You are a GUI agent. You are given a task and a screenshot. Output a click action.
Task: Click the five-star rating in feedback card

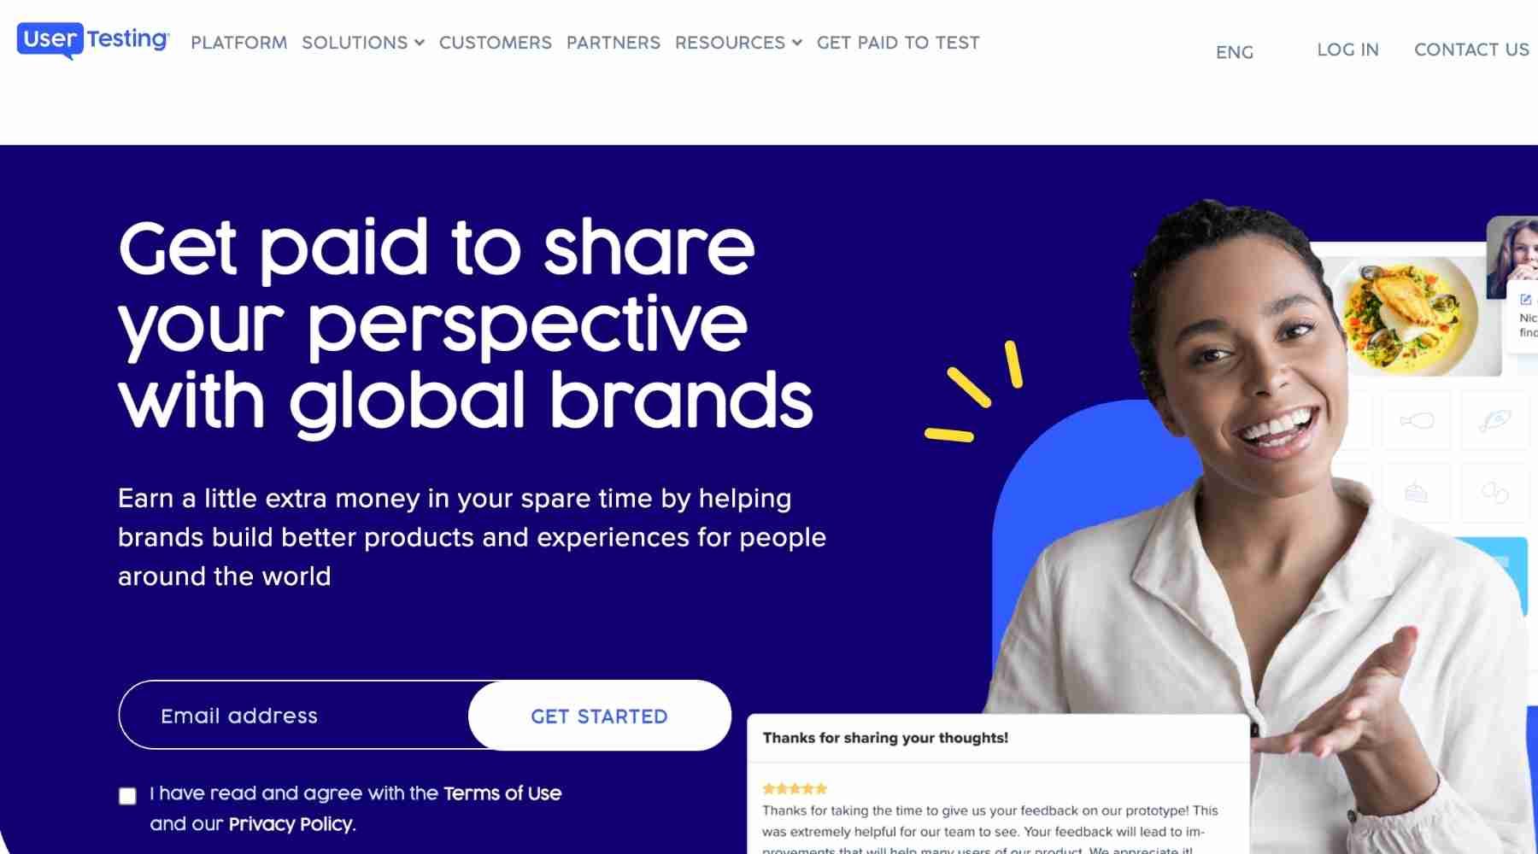click(795, 788)
